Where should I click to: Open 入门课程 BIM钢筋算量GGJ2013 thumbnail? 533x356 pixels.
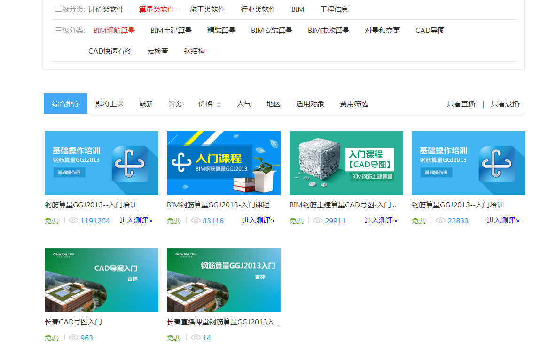224,163
